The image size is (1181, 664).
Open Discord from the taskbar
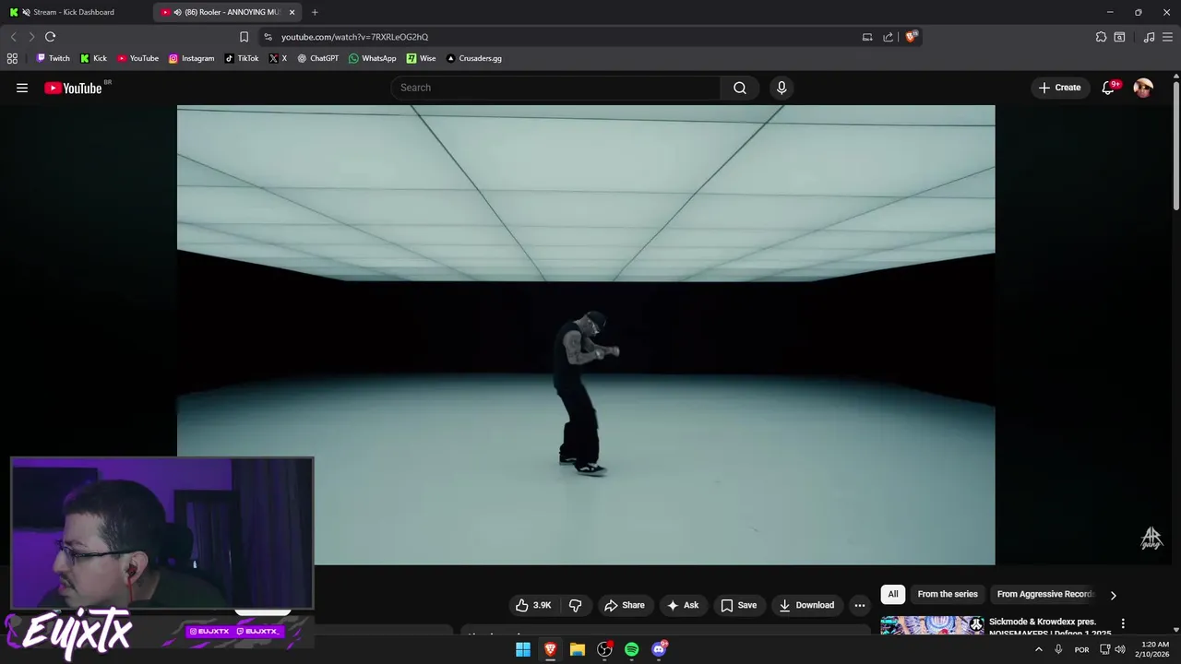pos(659,649)
